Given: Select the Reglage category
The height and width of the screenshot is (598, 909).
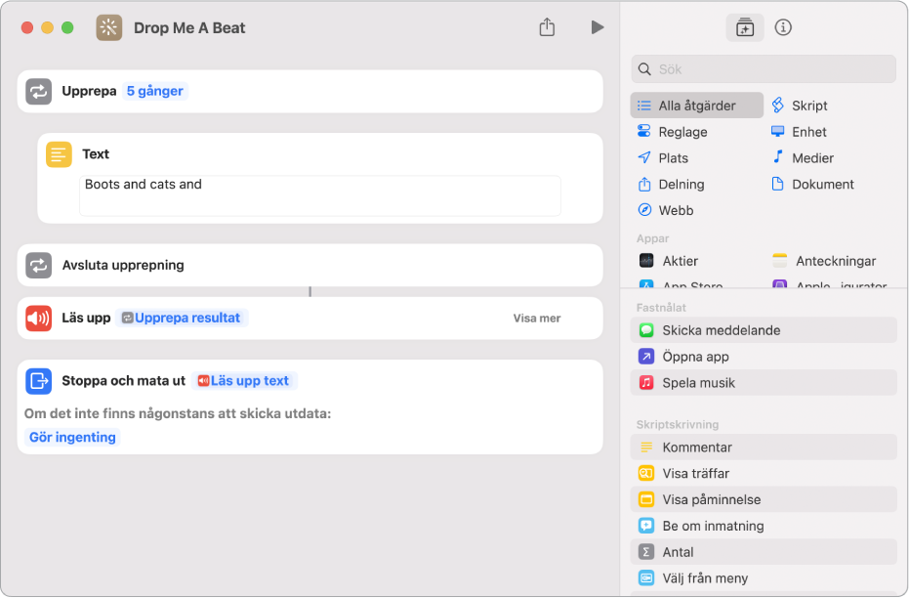Looking at the screenshot, I should (x=672, y=132).
